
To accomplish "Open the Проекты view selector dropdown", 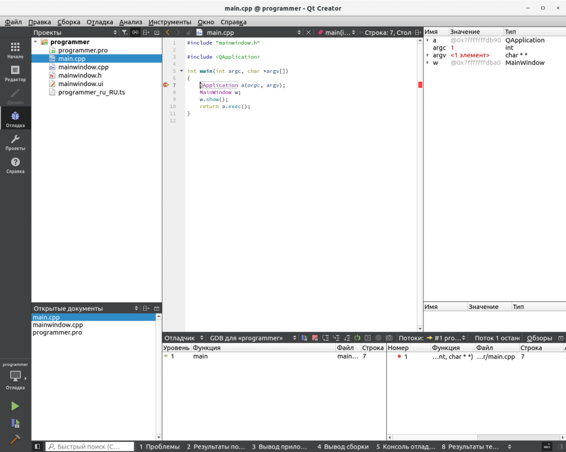I will tap(75, 33).
